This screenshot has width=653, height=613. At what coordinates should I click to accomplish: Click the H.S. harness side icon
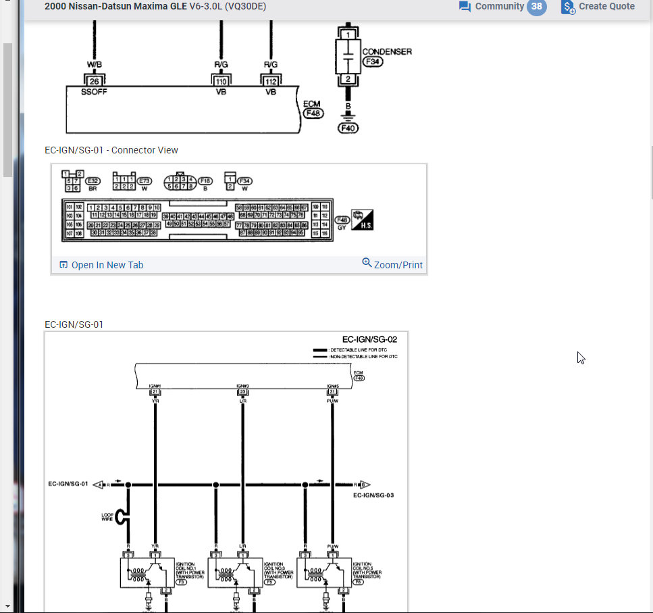[x=362, y=220]
